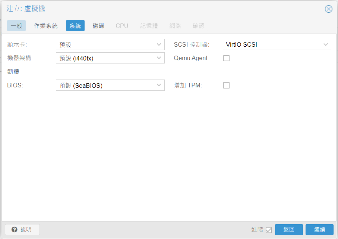The image size is (338, 239).
Task: Click the 繼續 button to continue
Action: click(x=319, y=230)
